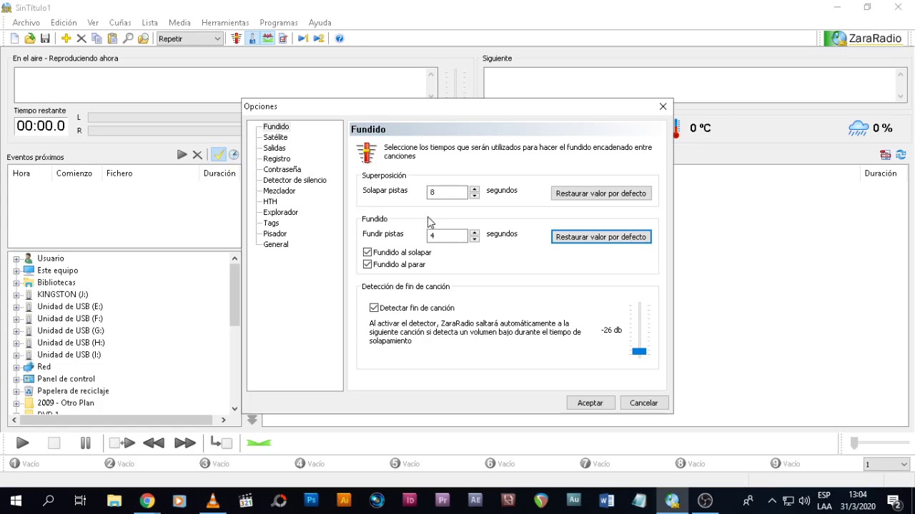Click the thermometer icon in the main toolbar

(237, 39)
